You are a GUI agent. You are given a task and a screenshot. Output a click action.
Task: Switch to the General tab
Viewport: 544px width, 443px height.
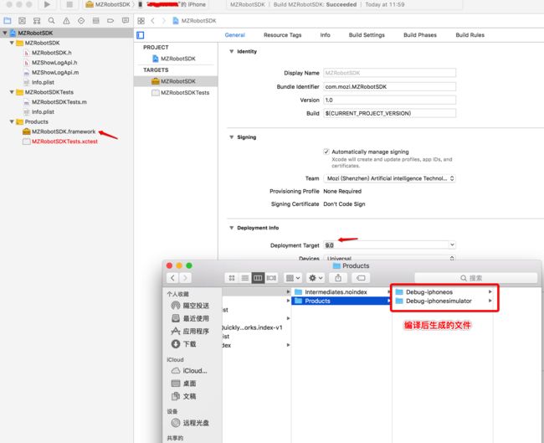coord(235,35)
